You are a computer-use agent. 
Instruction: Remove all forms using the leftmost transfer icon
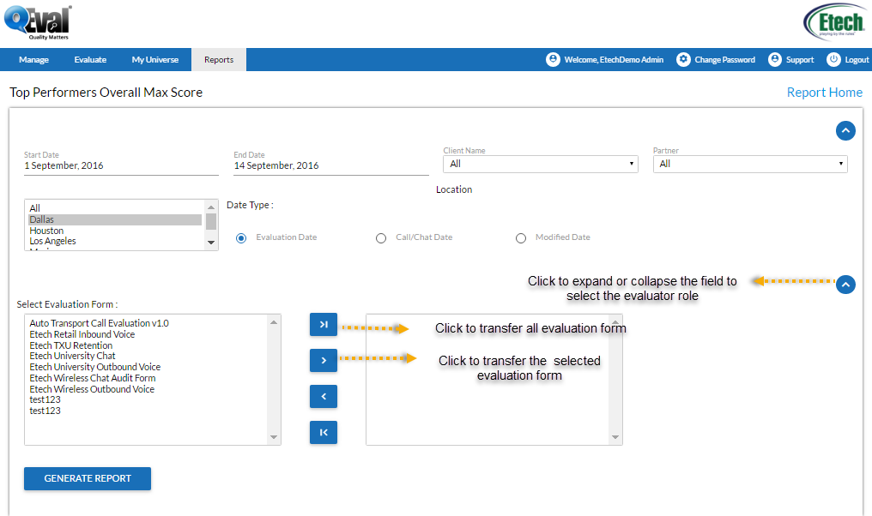click(324, 432)
